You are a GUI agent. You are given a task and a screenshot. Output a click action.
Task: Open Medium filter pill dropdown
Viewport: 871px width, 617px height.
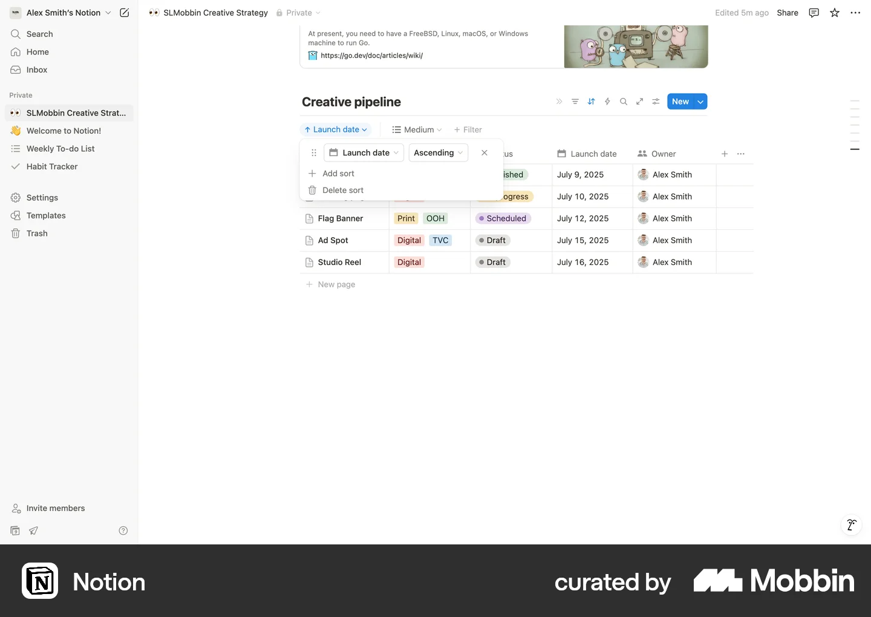click(417, 129)
